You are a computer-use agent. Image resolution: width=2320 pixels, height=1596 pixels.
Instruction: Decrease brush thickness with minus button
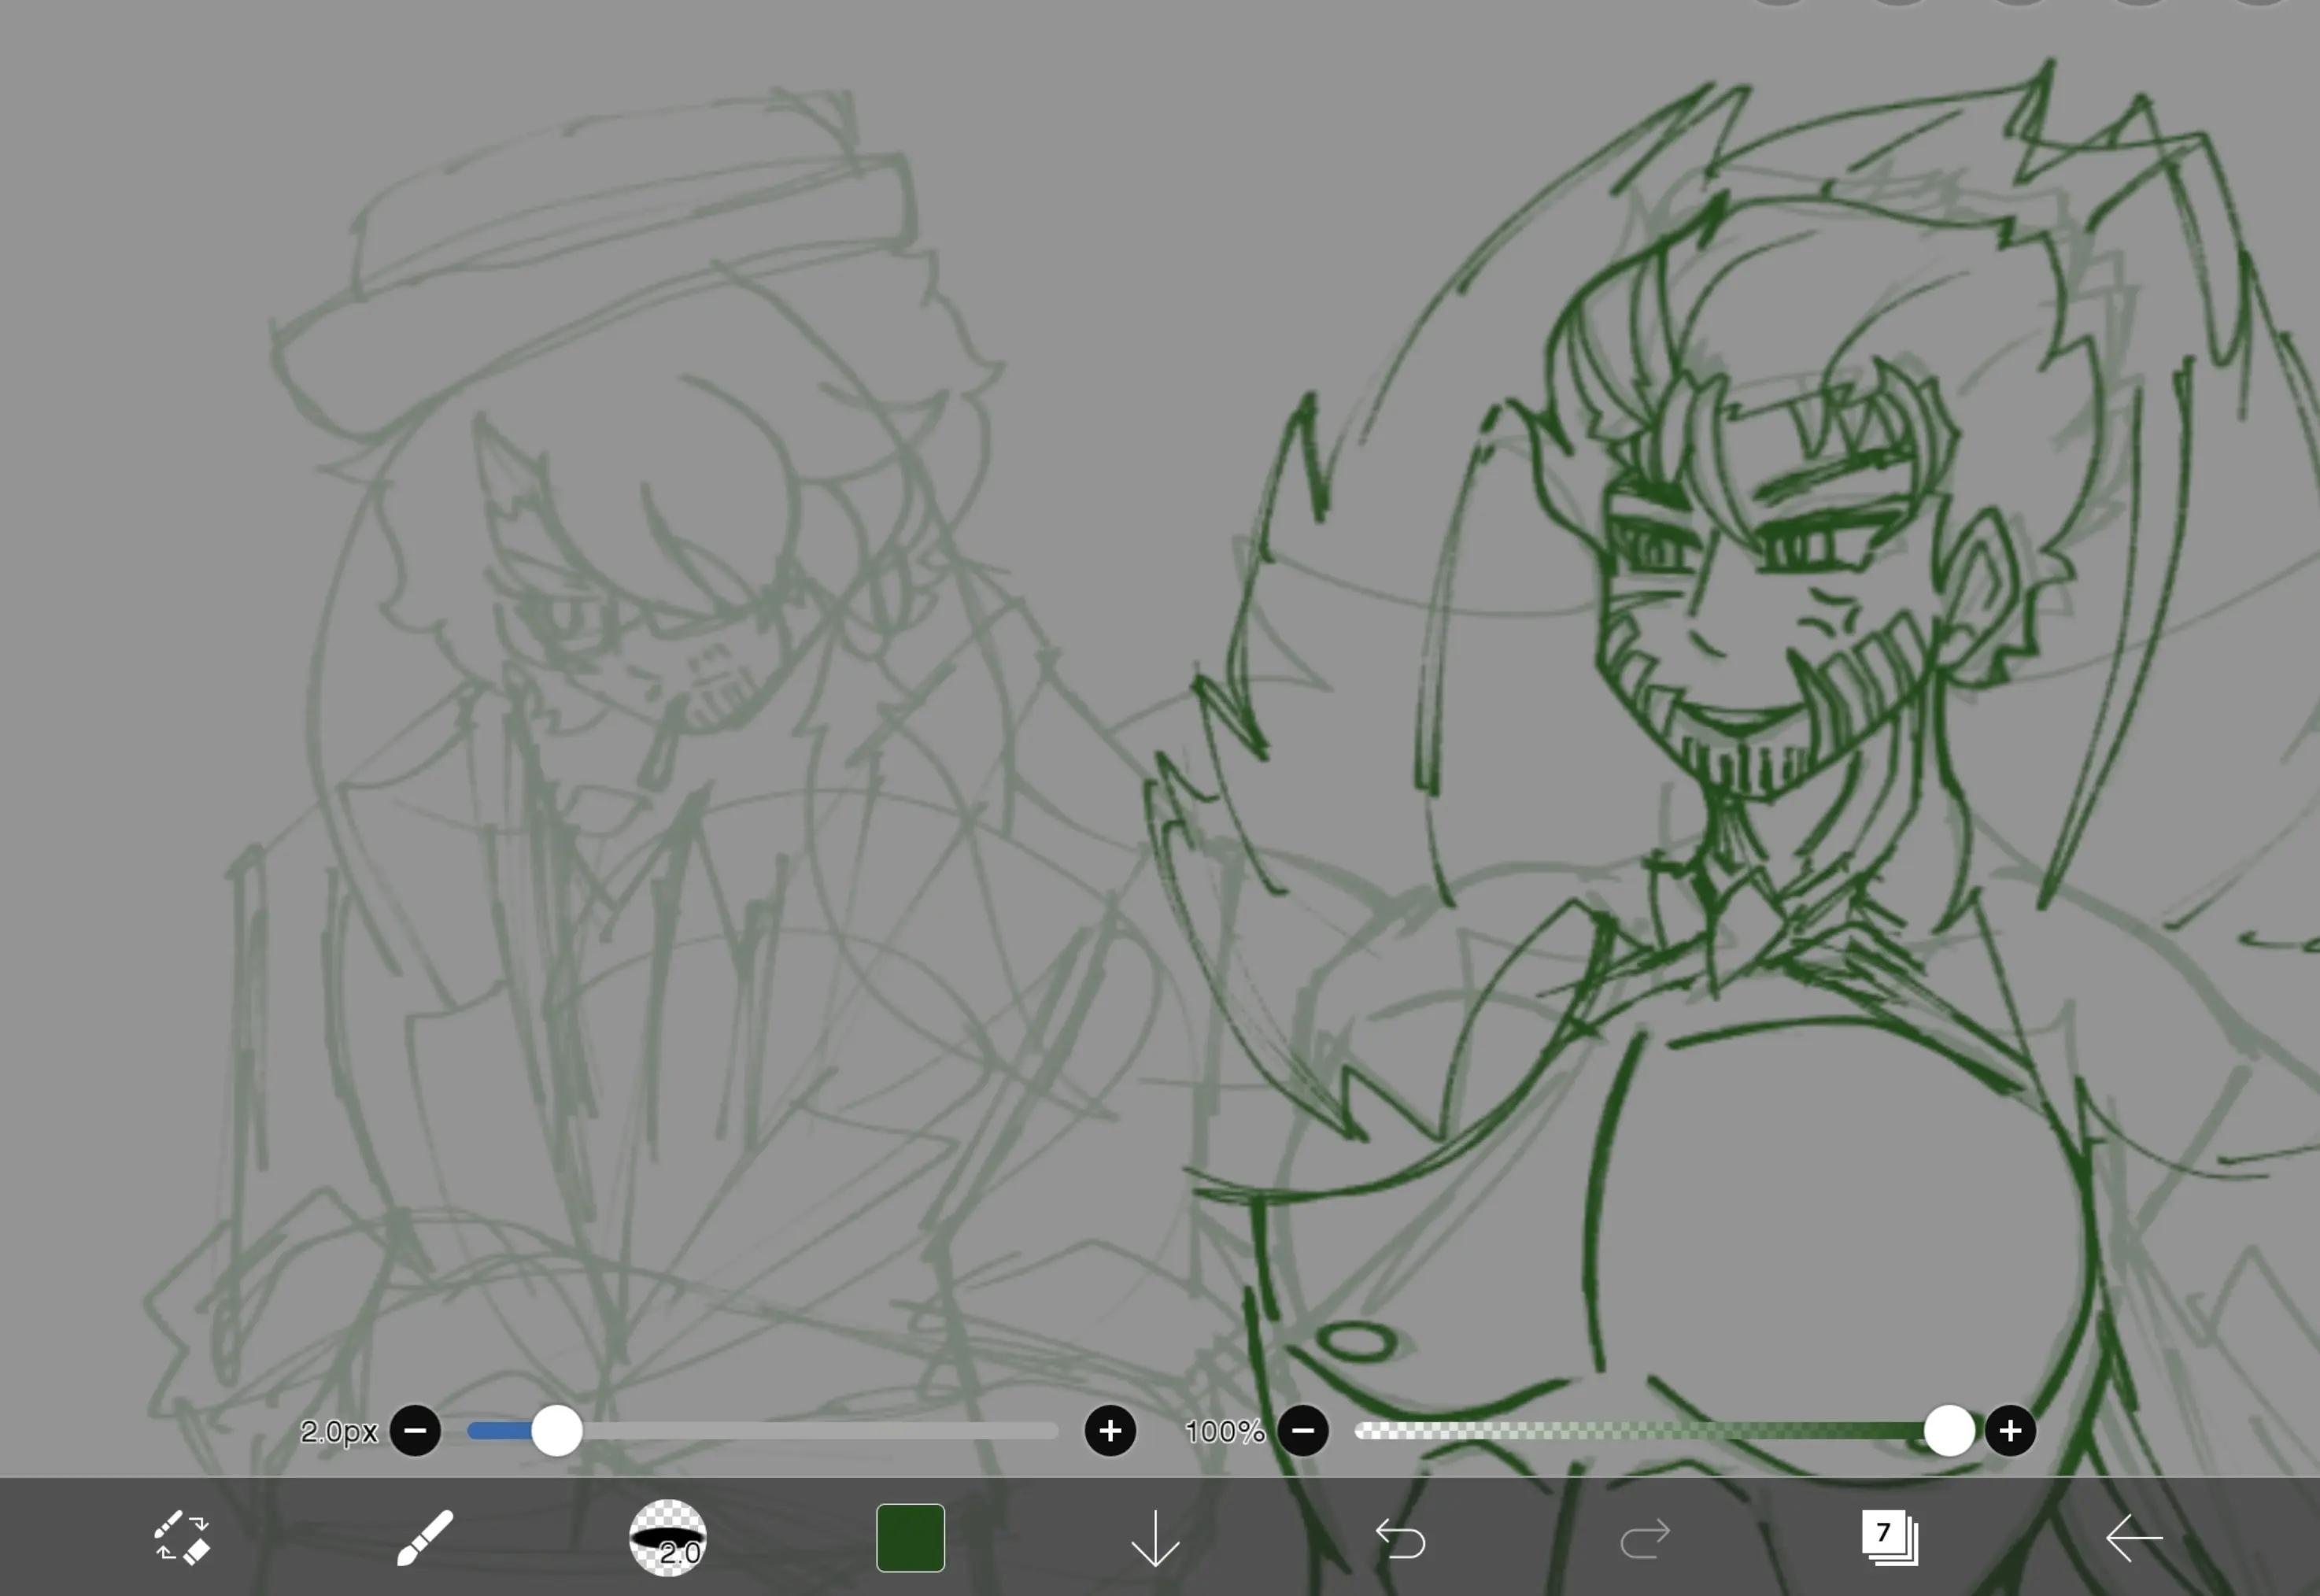pyautogui.click(x=415, y=1431)
